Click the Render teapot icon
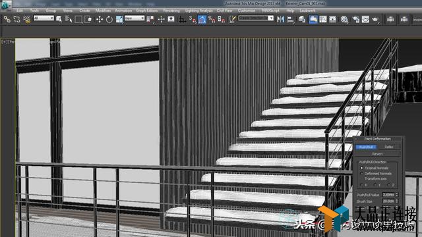Viewport: 422px width, 237px height. click(x=375, y=19)
